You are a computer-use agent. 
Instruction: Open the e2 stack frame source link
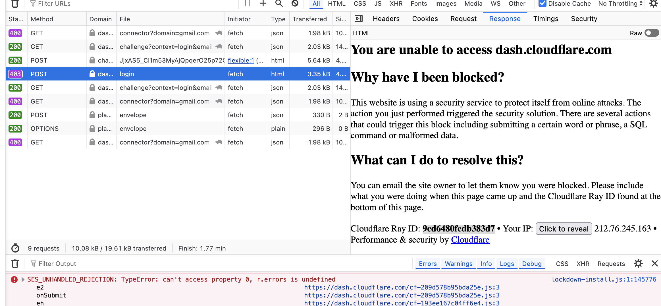(402, 287)
